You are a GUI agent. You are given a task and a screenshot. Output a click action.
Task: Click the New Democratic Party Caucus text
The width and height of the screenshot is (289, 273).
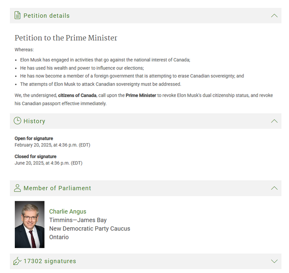pyautogui.click(x=90, y=228)
